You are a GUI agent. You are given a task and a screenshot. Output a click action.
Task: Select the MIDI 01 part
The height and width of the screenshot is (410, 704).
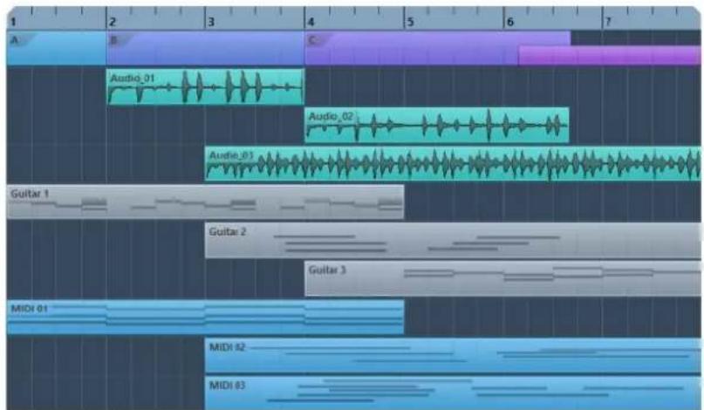(206, 317)
